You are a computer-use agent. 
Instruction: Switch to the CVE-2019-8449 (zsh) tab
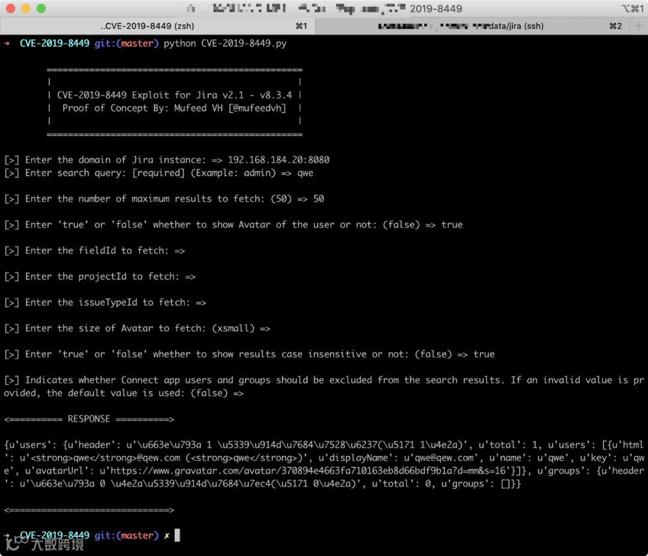tap(157, 26)
